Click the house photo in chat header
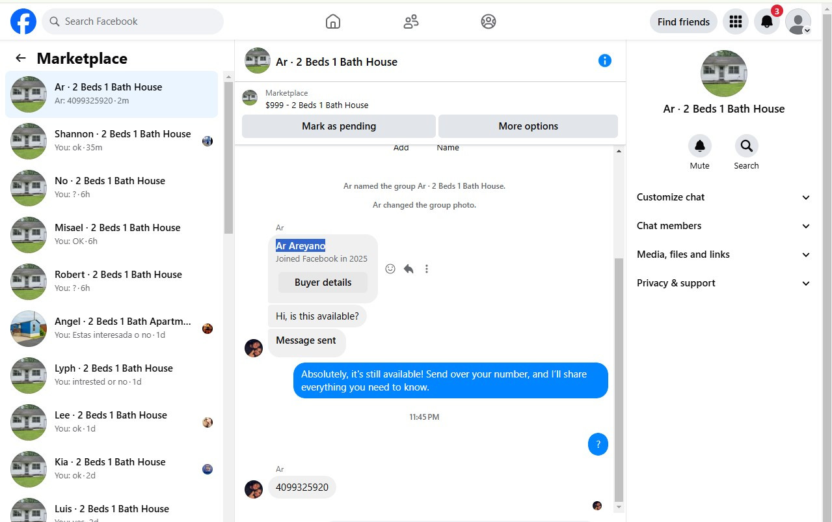Viewport: 832px width, 522px height. (258, 61)
